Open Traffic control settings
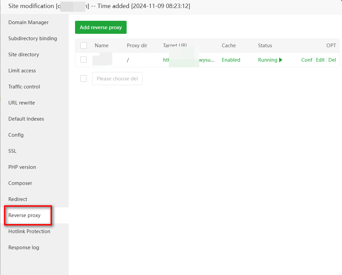The width and height of the screenshot is (342, 275). [24, 87]
